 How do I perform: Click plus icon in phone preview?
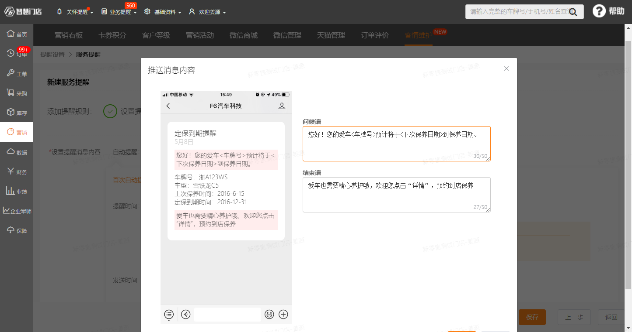[x=283, y=314]
